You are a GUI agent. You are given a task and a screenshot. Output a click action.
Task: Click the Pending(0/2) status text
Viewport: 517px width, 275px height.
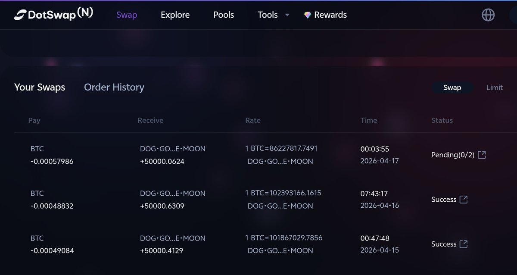453,155
